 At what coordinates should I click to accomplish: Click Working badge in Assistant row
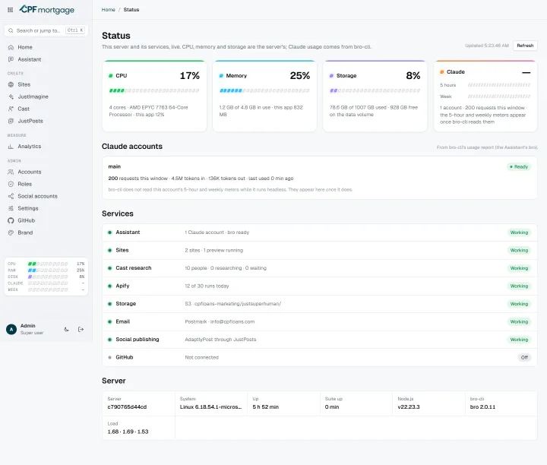point(519,232)
